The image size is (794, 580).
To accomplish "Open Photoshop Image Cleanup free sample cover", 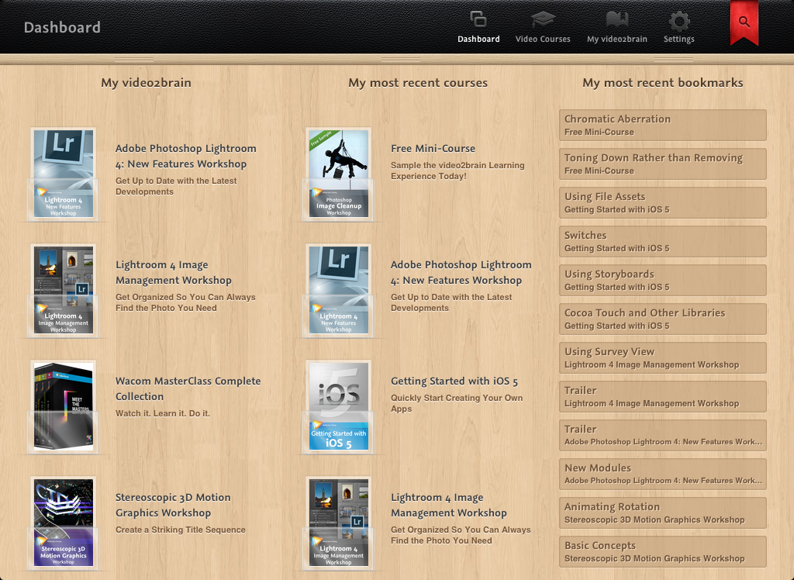I will pyautogui.click(x=339, y=174).
